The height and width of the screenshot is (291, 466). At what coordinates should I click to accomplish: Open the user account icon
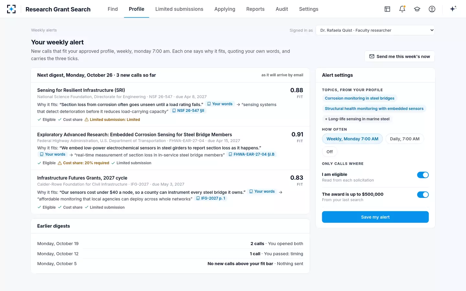(x=432, y=9)
